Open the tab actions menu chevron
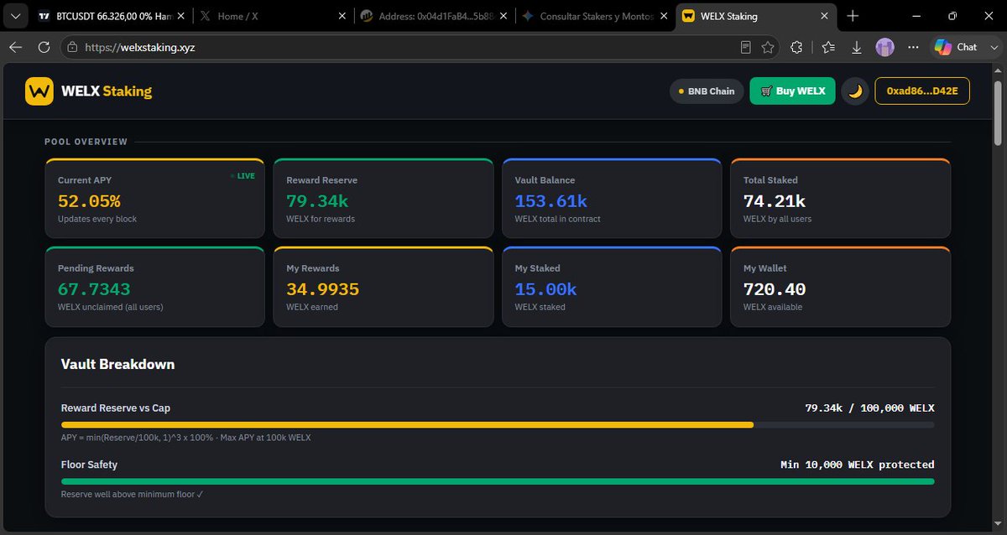 (16, 16)
